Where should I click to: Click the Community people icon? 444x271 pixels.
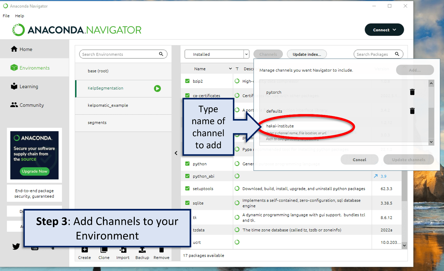14,105
